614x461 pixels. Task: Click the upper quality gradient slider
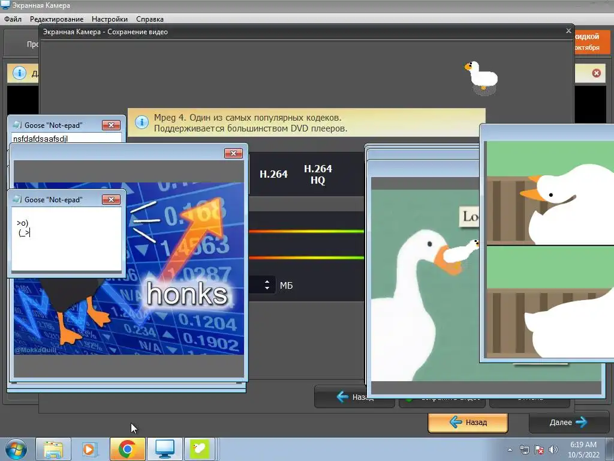pyautogui.click(x=306, y=231)
